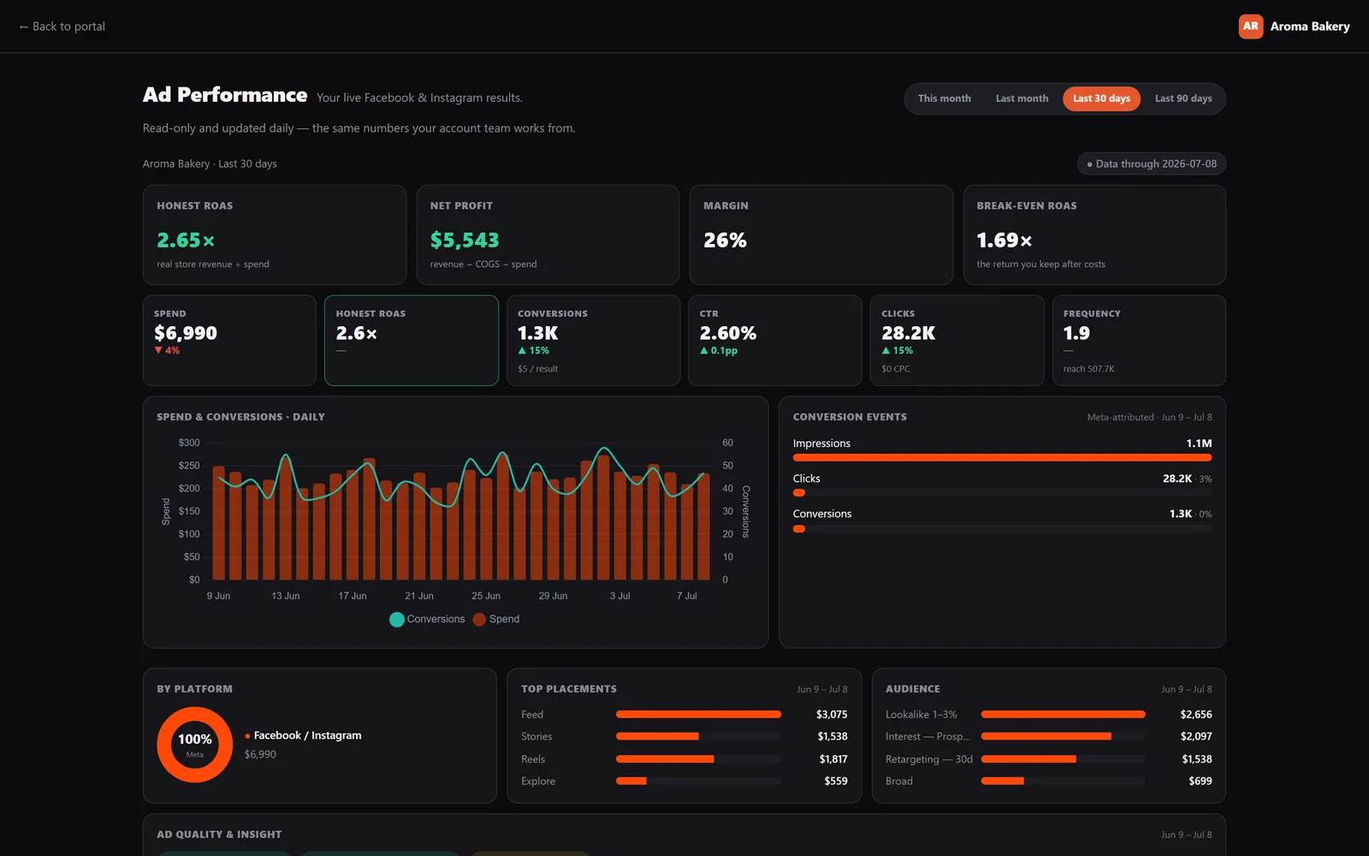Click the Data through 2026-07-08 badge

[x=1151, y=163]
